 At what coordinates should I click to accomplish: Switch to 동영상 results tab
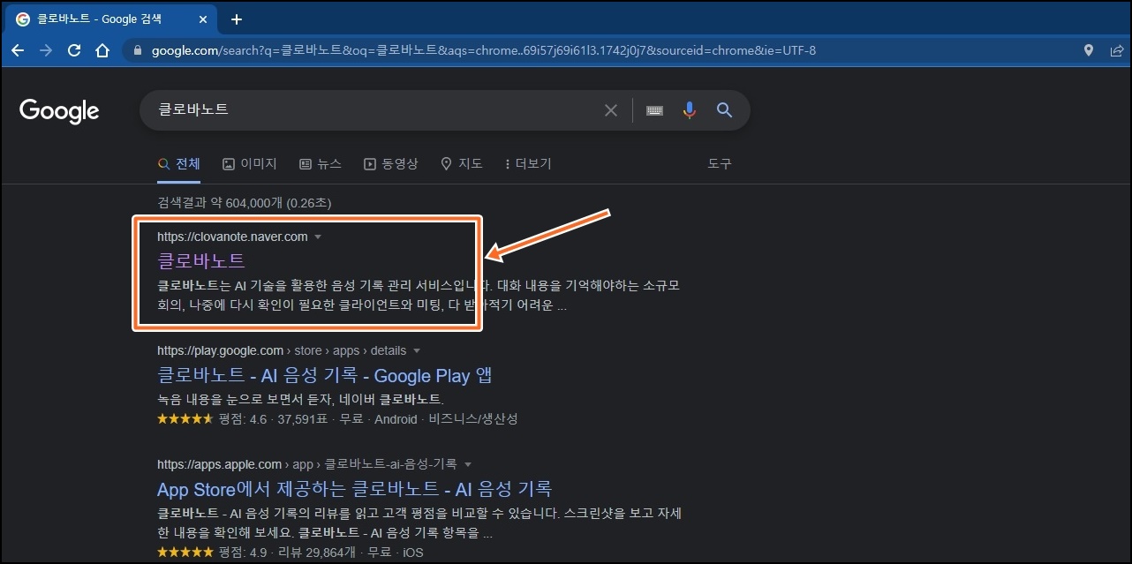pos(391,163)
